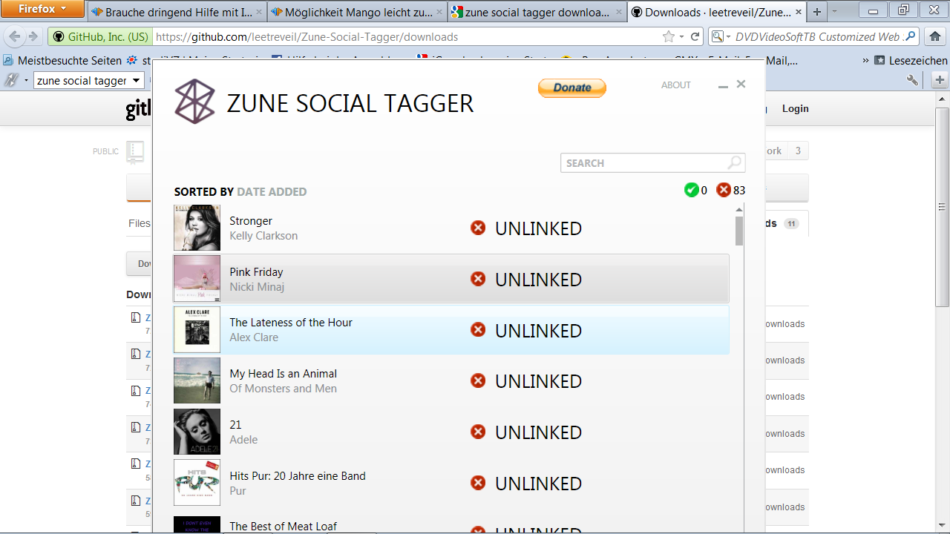Screen dimensions: 950x534
Task: Select the Adele 21 album cover
Action: coord(197,432)
